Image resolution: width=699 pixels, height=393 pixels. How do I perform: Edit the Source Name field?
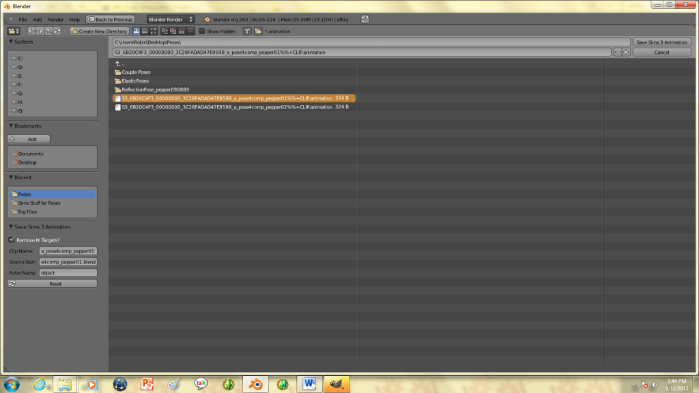click(68, 262)
